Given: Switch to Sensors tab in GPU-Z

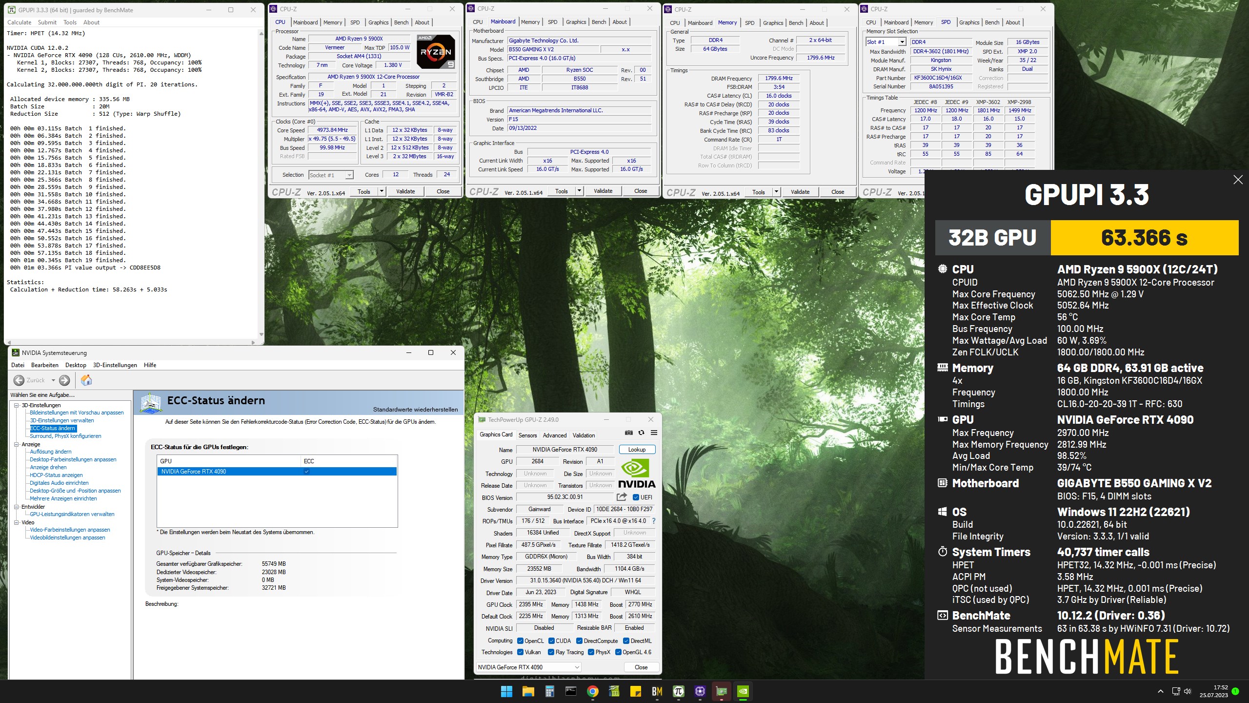Looking at the screenshot, I should point(527,435).
